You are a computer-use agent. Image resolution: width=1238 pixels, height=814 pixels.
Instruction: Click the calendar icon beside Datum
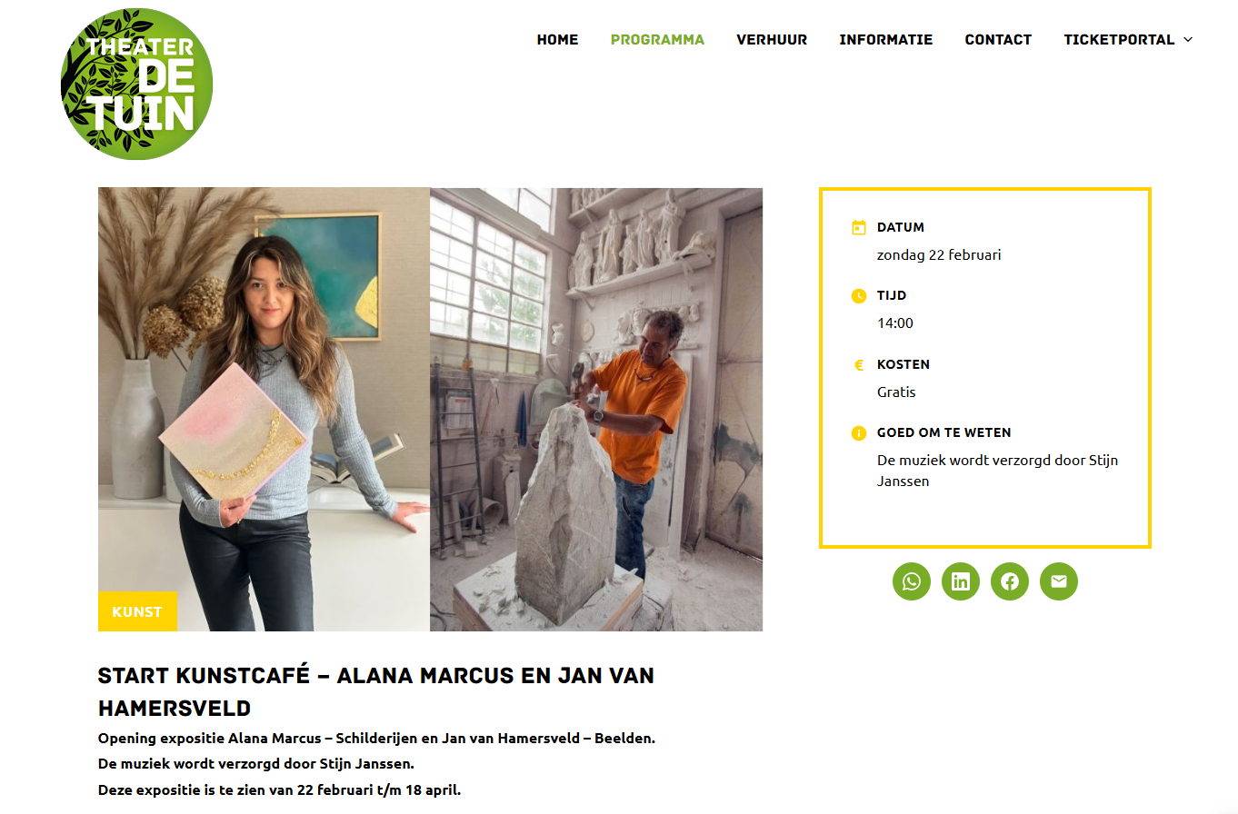859,227
